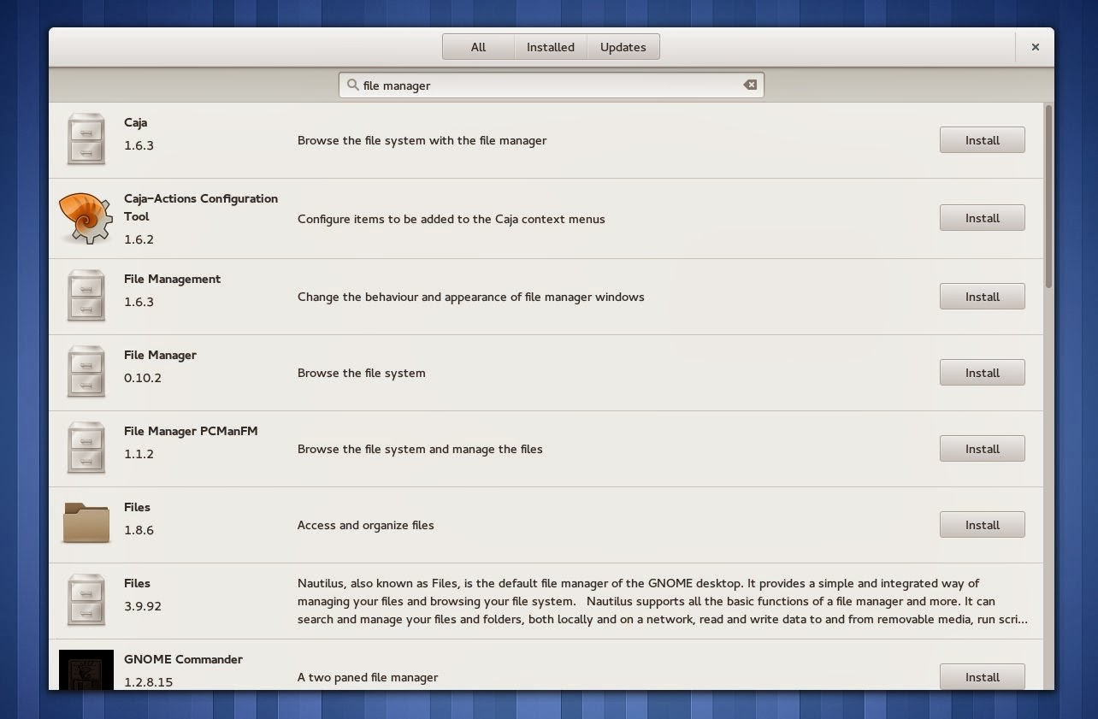The height and width of the screenshot is (719, 1098).
Task: Click version number 1.8.6
Action: [x=139, y=530]
